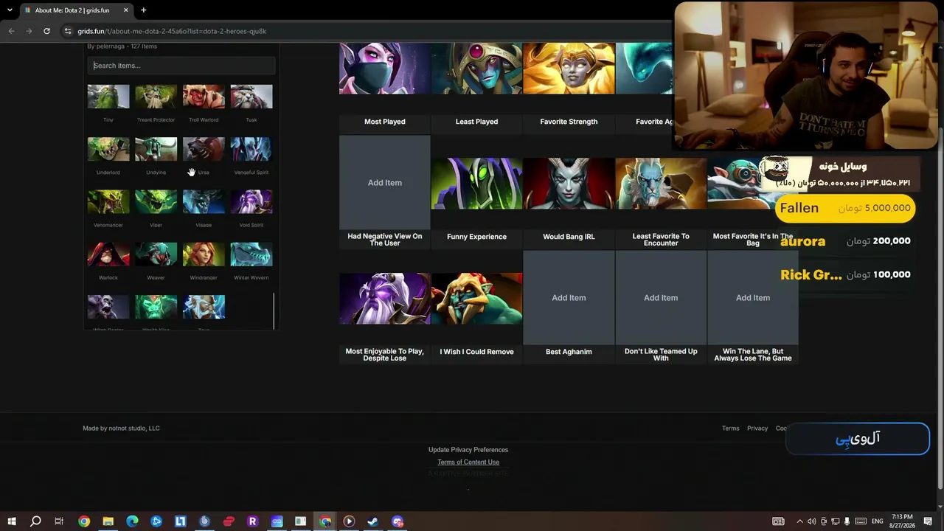Viewport: 944px width, 531px height.
Task: Select the Tiny hero thumbnail
Action: point(108,97)
